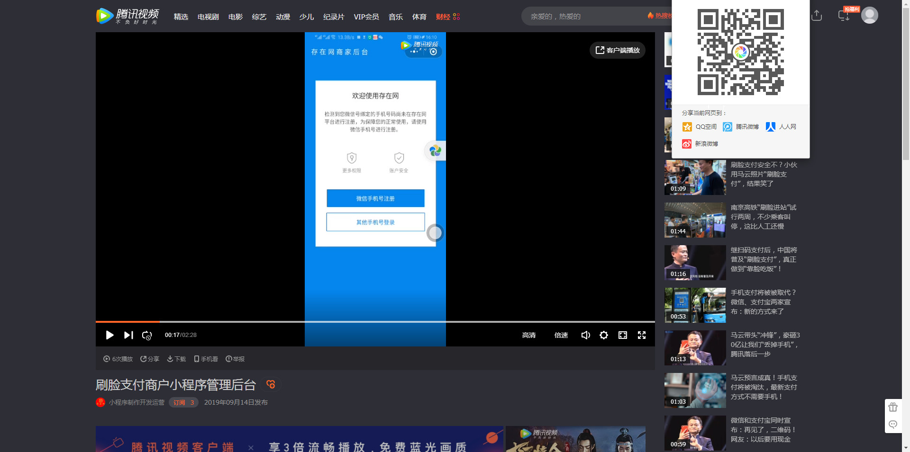Image resolution: width=910 pixels, height=452 pixels.
Task: Open user avatar menu
Action: [870, 15]
